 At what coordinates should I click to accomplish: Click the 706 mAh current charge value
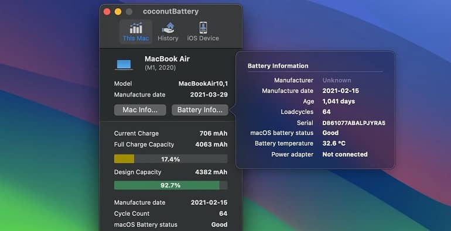click(213, 133)
